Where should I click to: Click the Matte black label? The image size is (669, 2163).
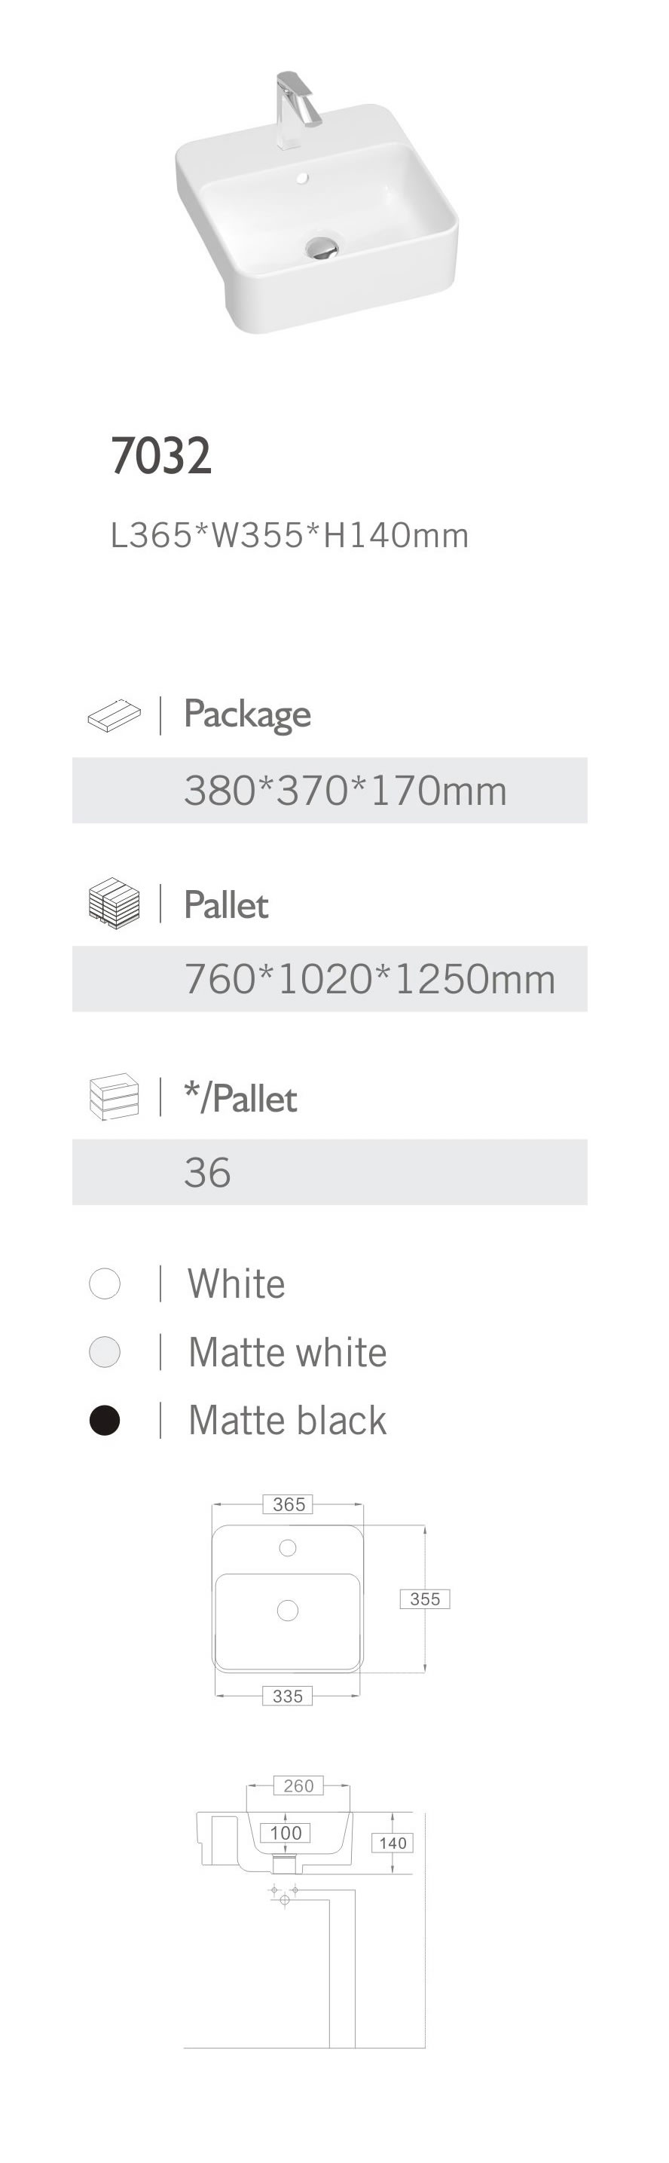pos(287,1421)
